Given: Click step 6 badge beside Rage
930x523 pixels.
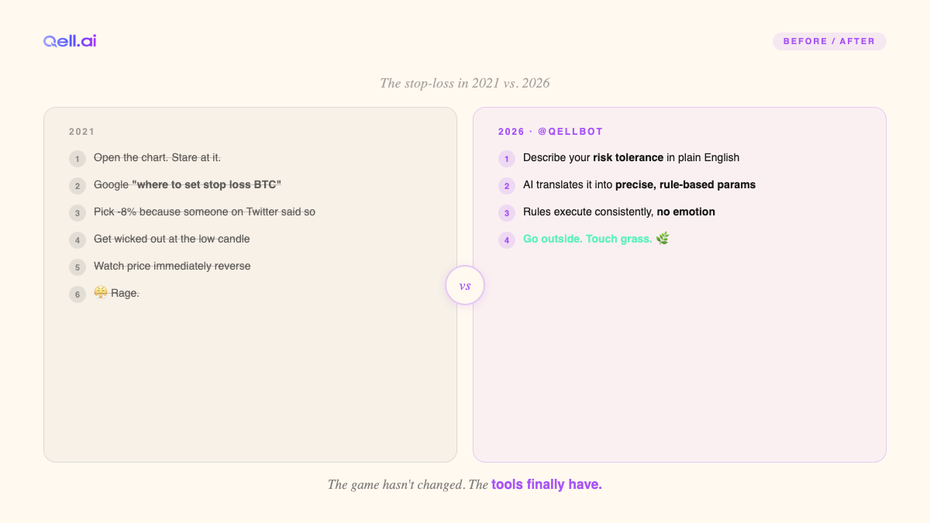Looking at the screenshot, I should (77, 294).
